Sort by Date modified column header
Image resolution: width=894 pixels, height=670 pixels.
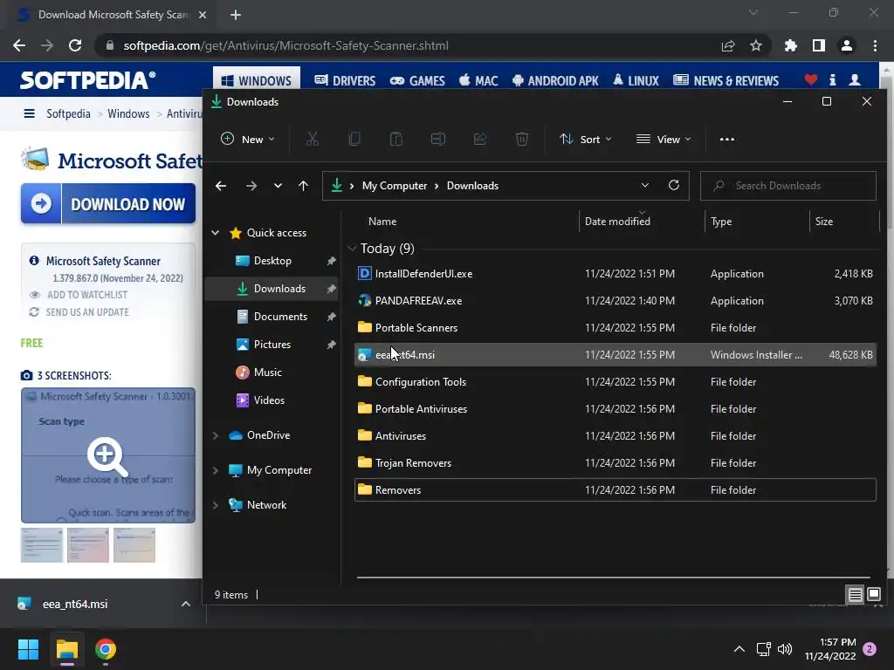(617, 221)
